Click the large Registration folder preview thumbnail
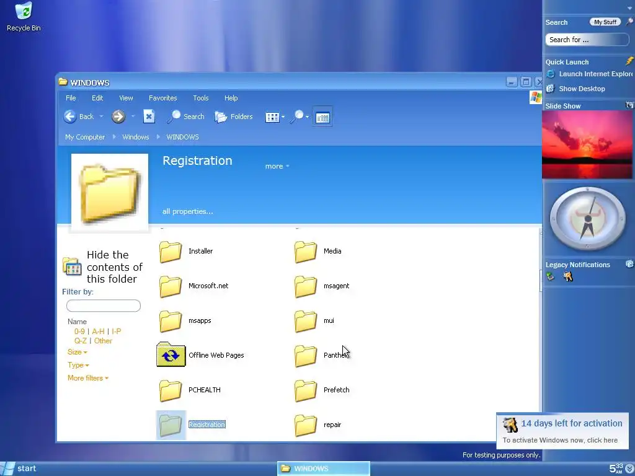Image resolution: width=635 pixels, height=476 pixels. [110, 193]
